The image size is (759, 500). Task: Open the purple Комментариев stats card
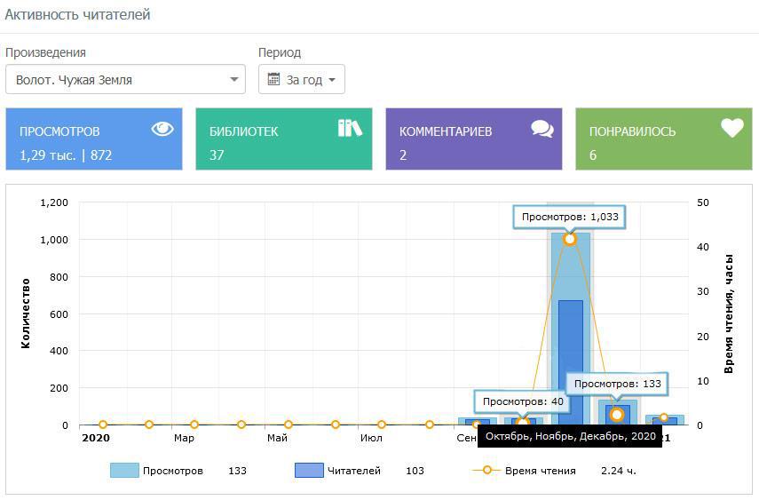pyautogui.click(x=474, y=139)
